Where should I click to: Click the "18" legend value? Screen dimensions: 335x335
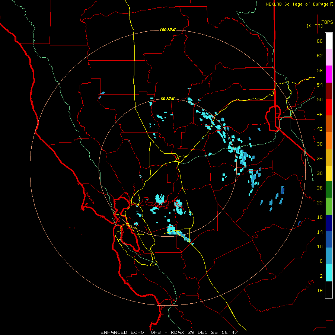click(x=320, y=217)
